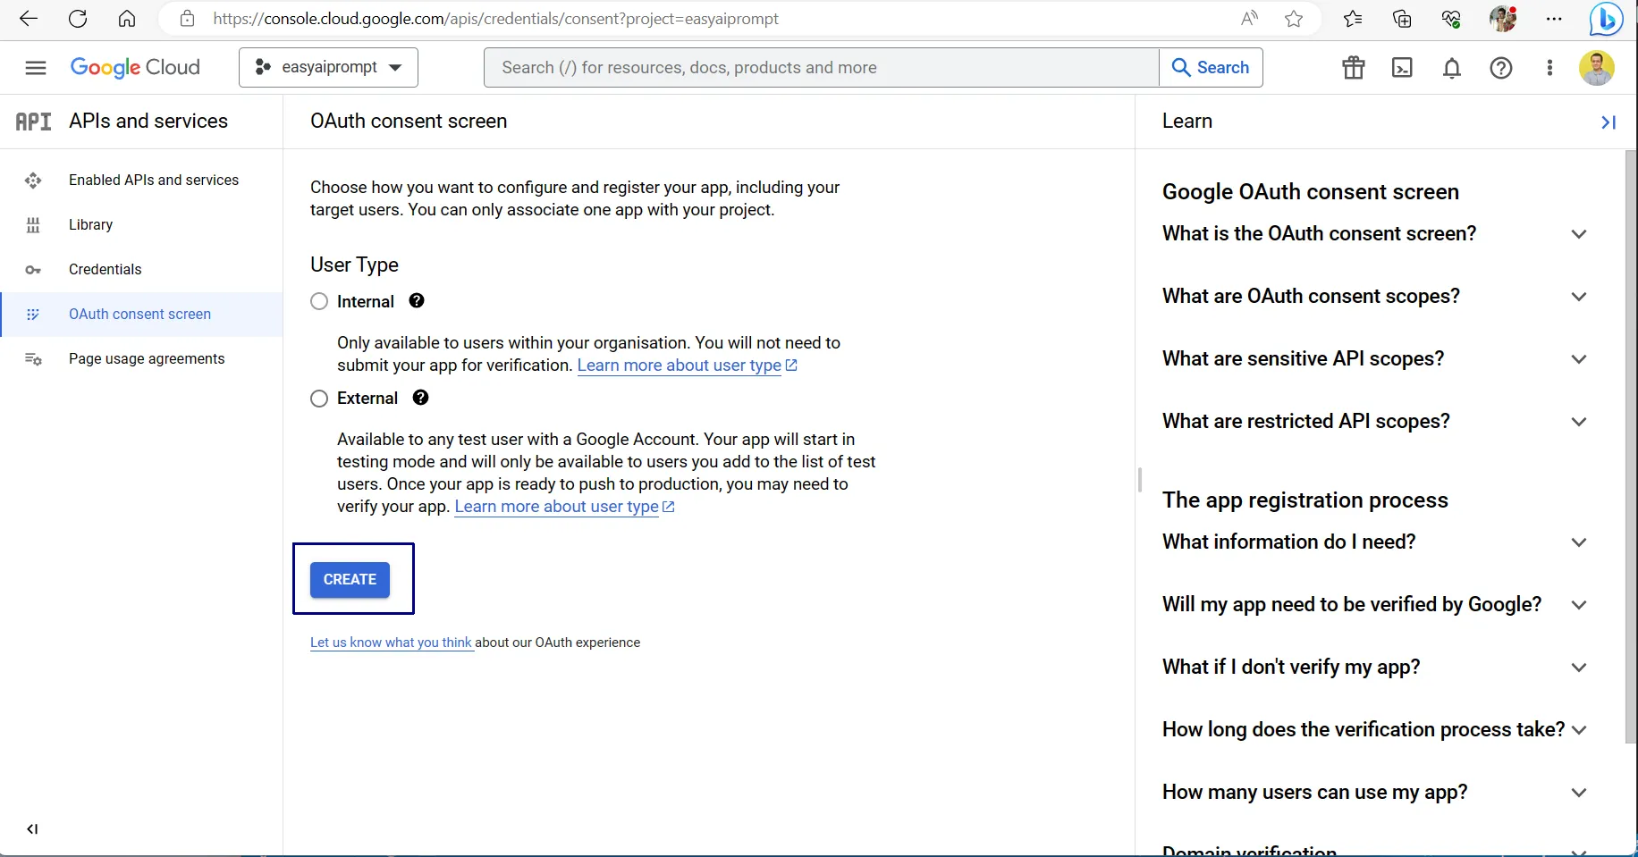This screenshot has height=857, width=1638.
Task: Open the browser home page icon
Action: pos(127,19)
